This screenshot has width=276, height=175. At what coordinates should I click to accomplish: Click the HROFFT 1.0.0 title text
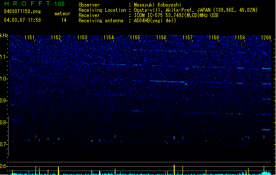click(x=35, y=3)
